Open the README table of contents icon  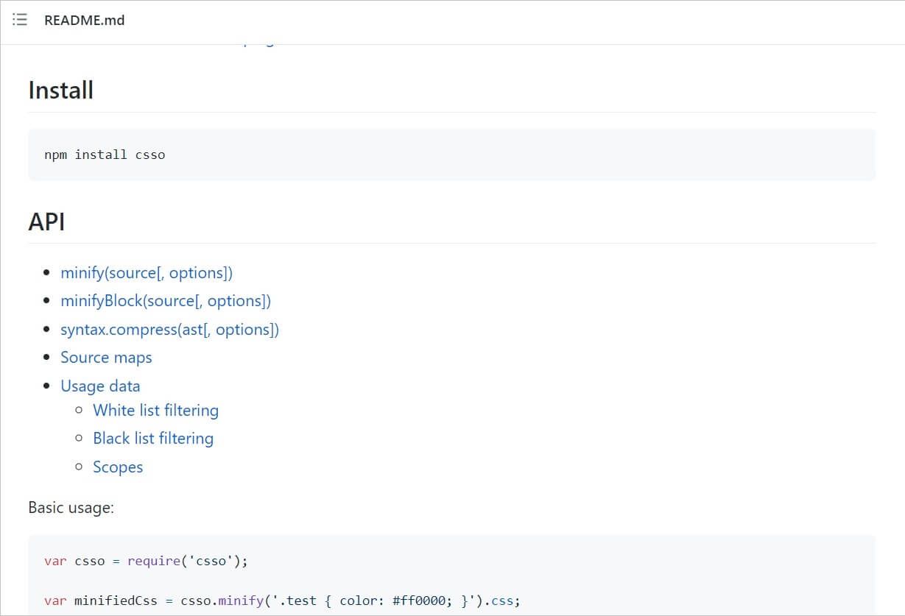coord(20,20)
